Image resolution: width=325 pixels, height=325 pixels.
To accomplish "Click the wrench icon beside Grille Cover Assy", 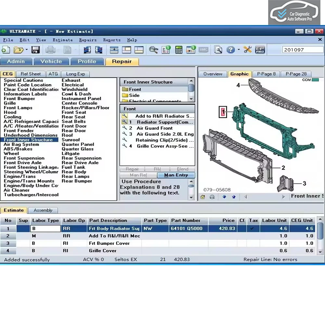I will (124, 146).
